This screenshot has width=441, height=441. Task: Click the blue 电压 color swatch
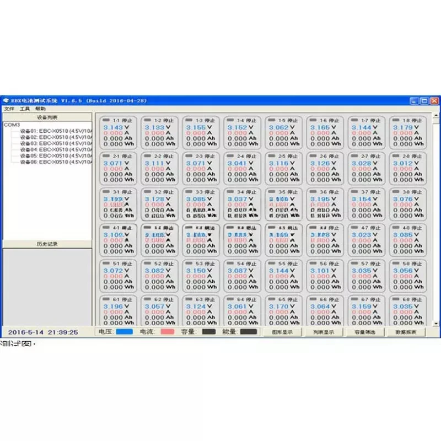[125, 332]
